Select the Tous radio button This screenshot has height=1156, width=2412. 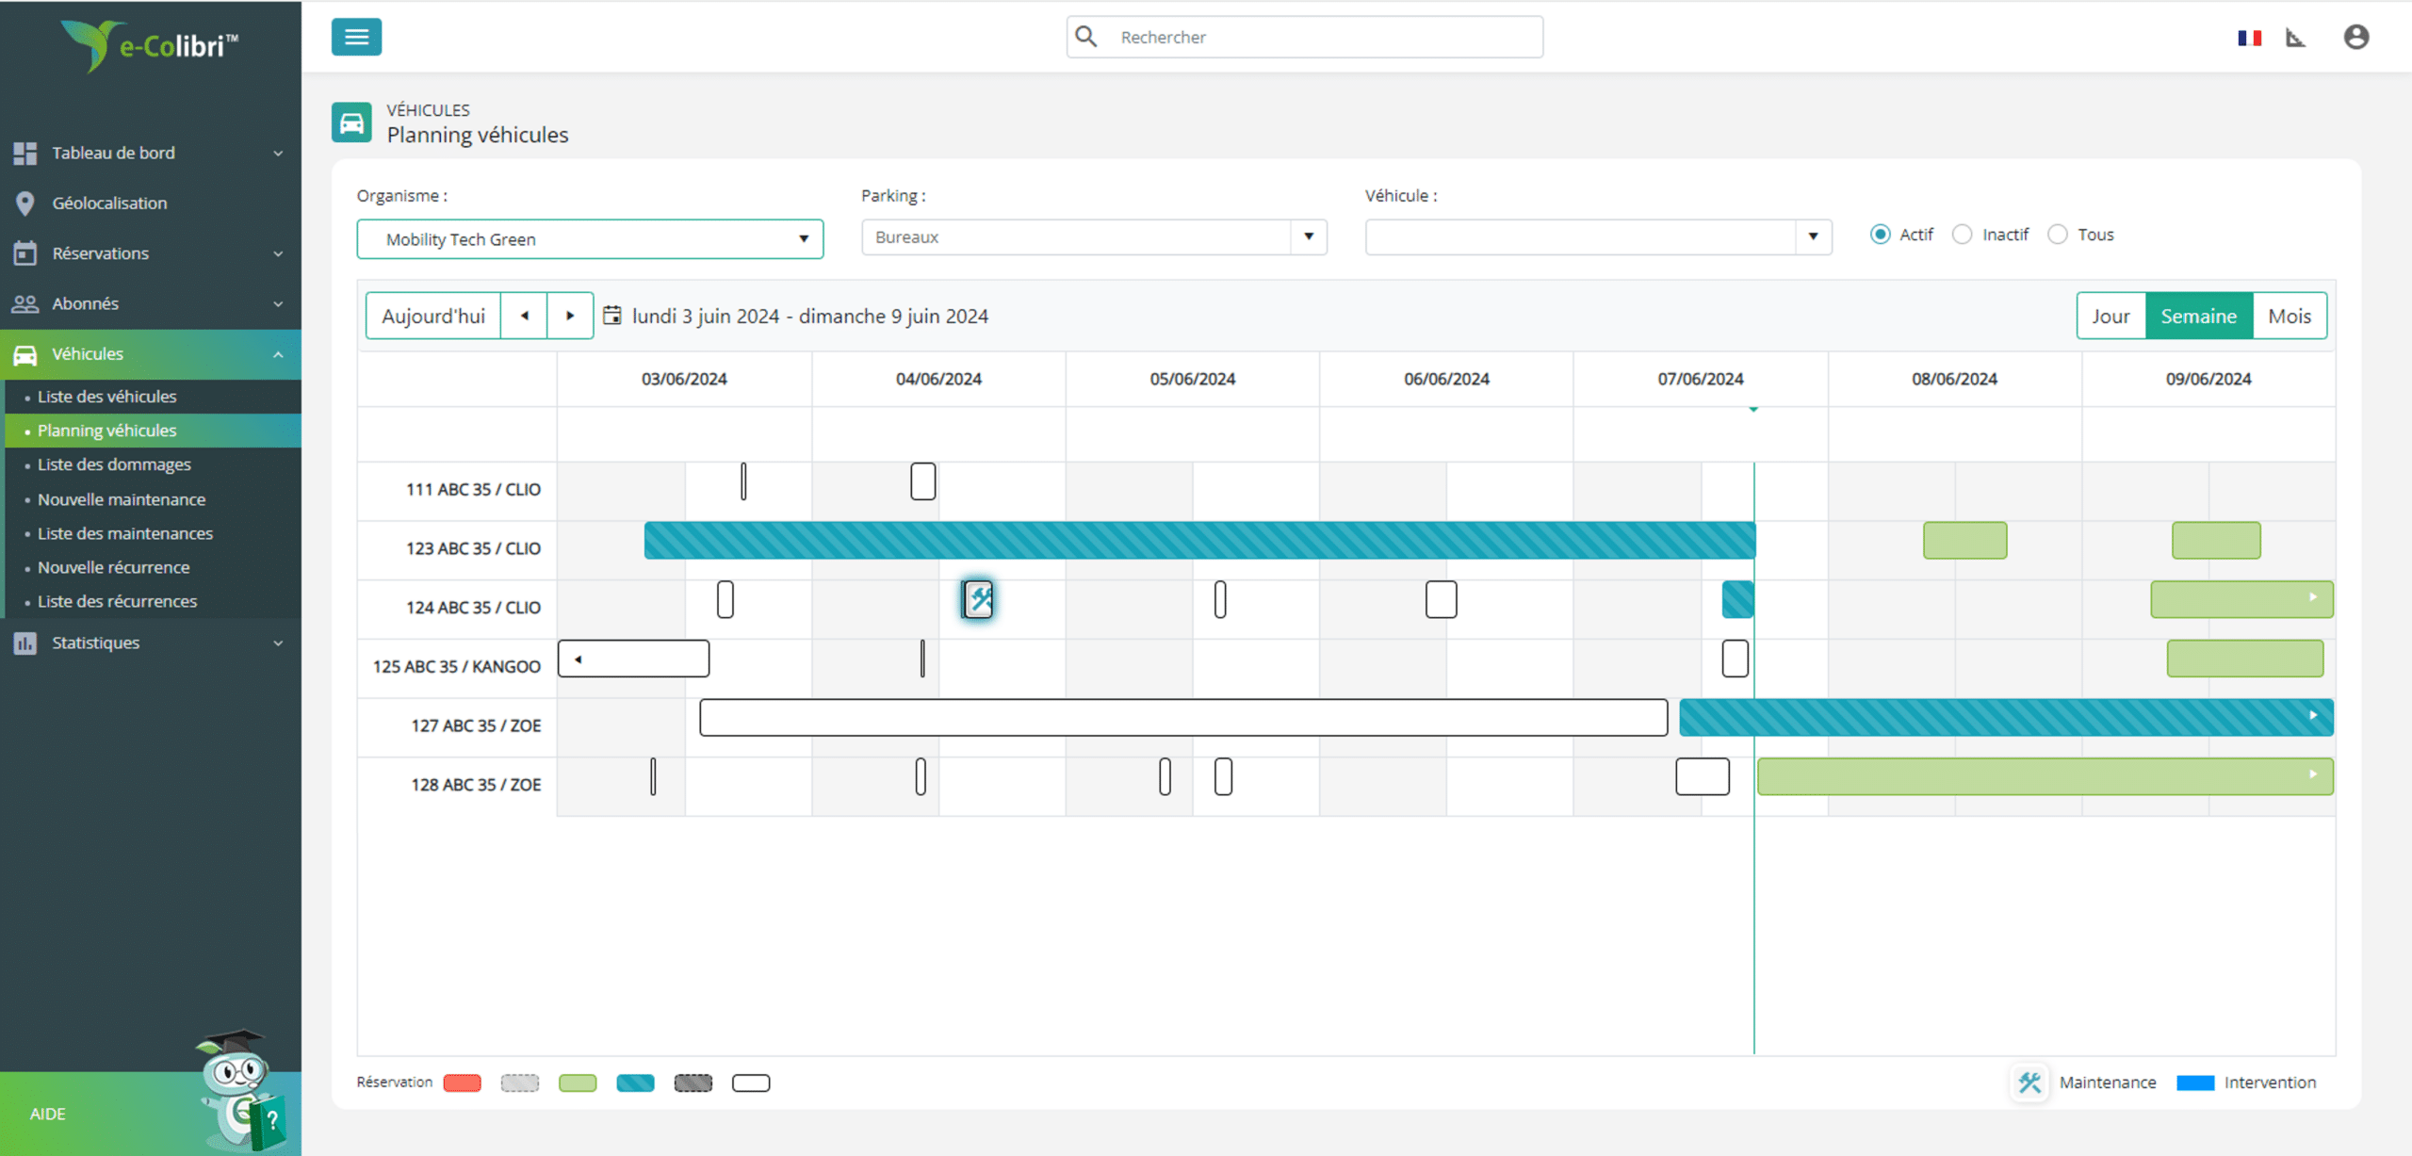(x=2058, y=235)
